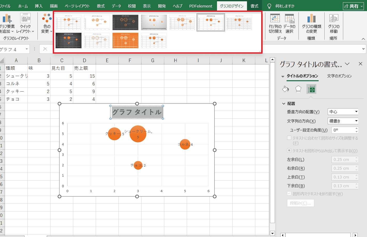The height and width of the screenshot is (237, 367).
Task: Switch to 文字のオプション tab
Action: click(339, 76)
